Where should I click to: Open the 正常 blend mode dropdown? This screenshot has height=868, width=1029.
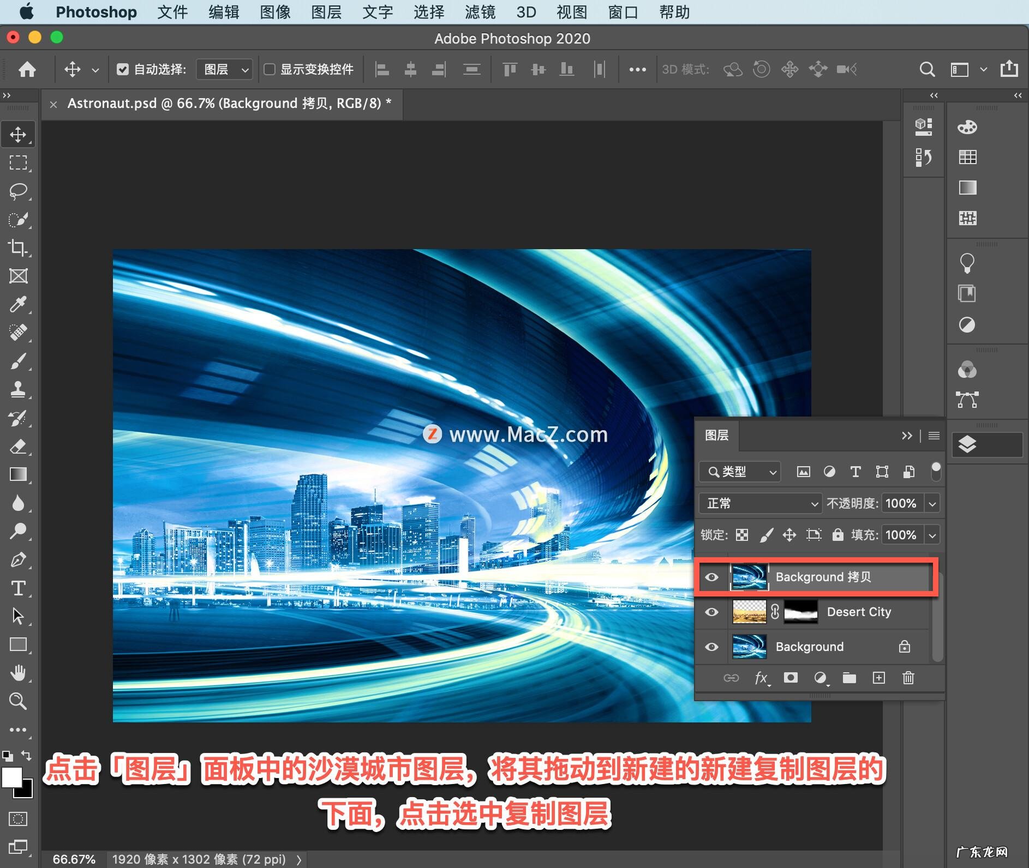click(x=760, y=503)
